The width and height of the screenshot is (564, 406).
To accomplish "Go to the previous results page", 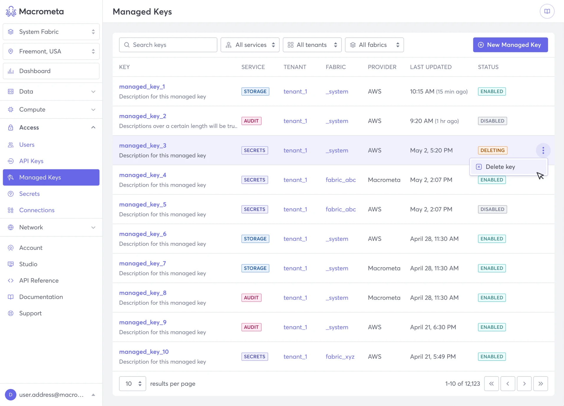I will tap(508, 384).
